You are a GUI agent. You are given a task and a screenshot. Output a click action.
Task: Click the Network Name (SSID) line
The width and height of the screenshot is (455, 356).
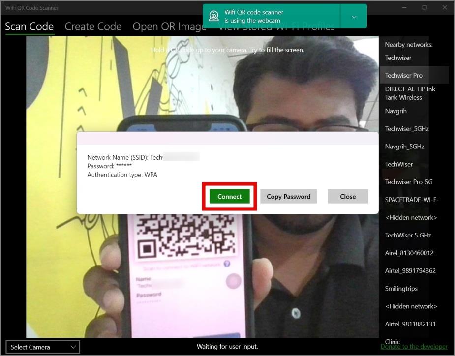point(143,157)
